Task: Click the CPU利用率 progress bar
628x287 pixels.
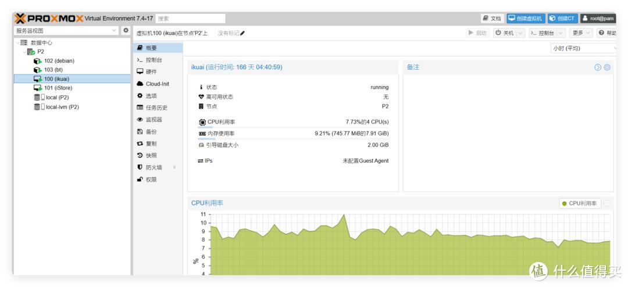Action: click(293, 127)
